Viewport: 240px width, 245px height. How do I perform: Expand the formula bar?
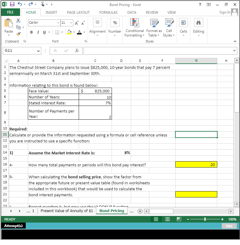tap(234, 51)
